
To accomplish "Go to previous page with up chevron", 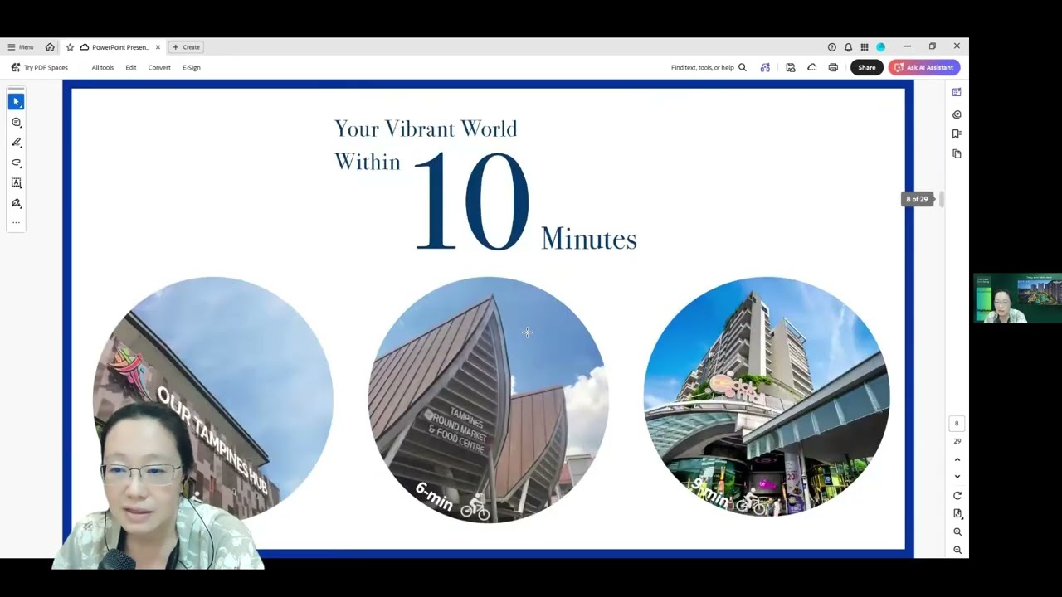I will click(957, 459).
